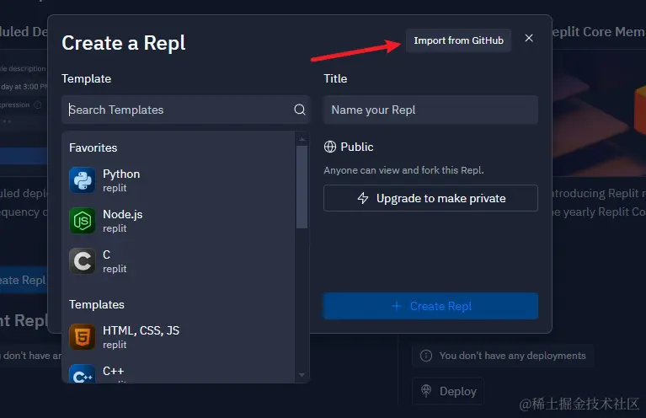
Task: Select the Node.js template icon
Action: [83, 221]
